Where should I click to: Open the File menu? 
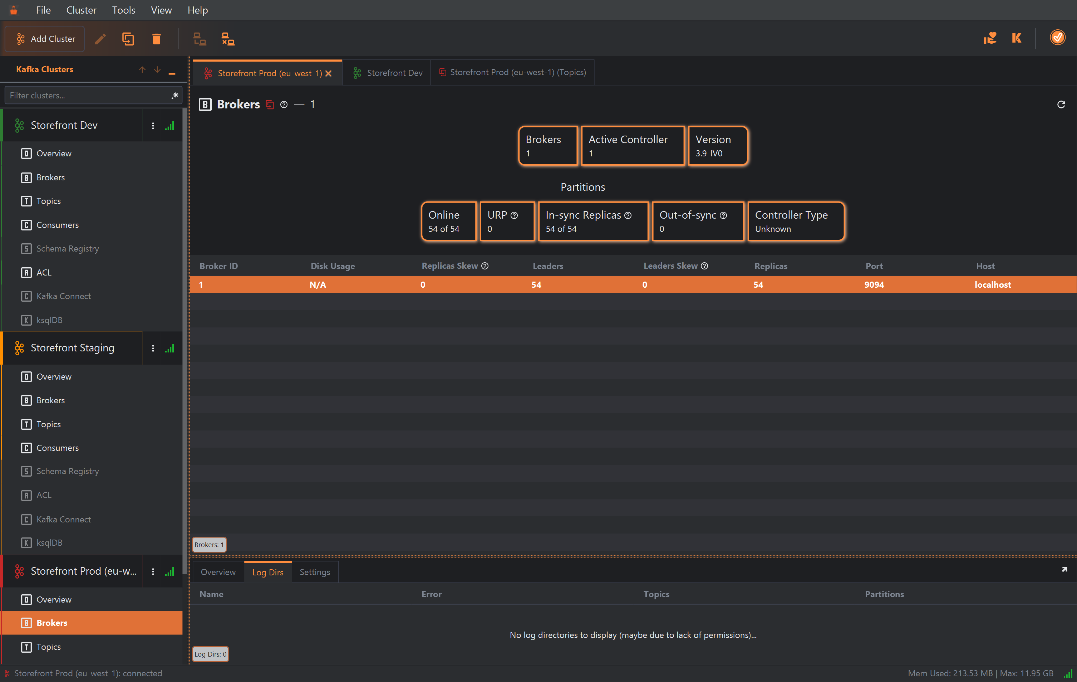pyautogui.click(x=43, y=10)
